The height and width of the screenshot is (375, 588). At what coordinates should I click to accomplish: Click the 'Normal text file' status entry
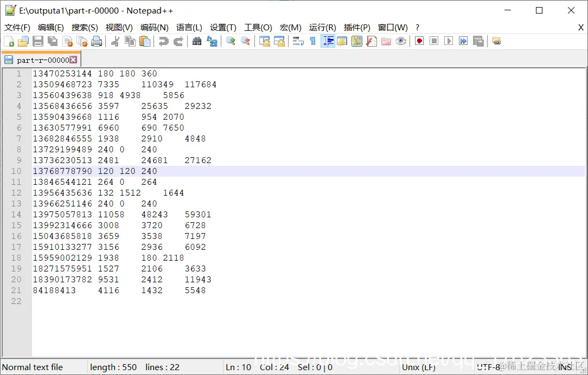point(33,367)
